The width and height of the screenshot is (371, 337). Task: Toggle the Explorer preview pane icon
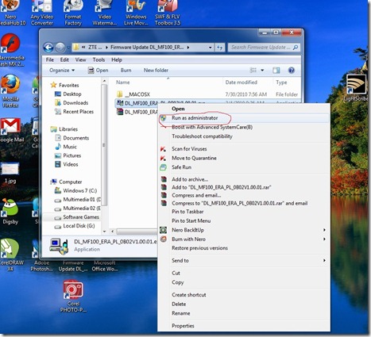point(276,71)
